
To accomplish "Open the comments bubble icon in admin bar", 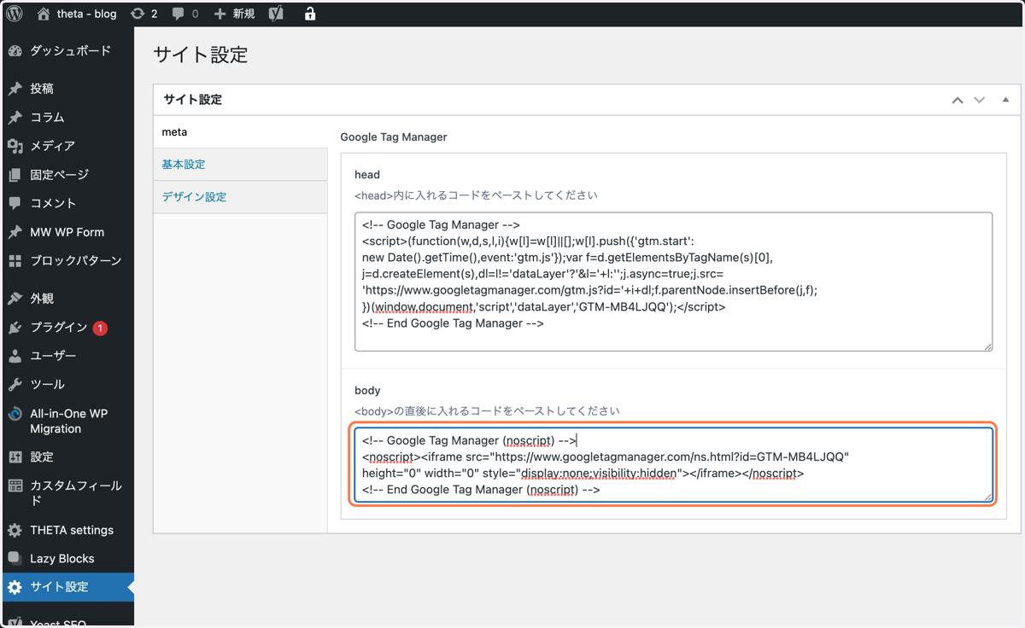I will tap(178, 14).
